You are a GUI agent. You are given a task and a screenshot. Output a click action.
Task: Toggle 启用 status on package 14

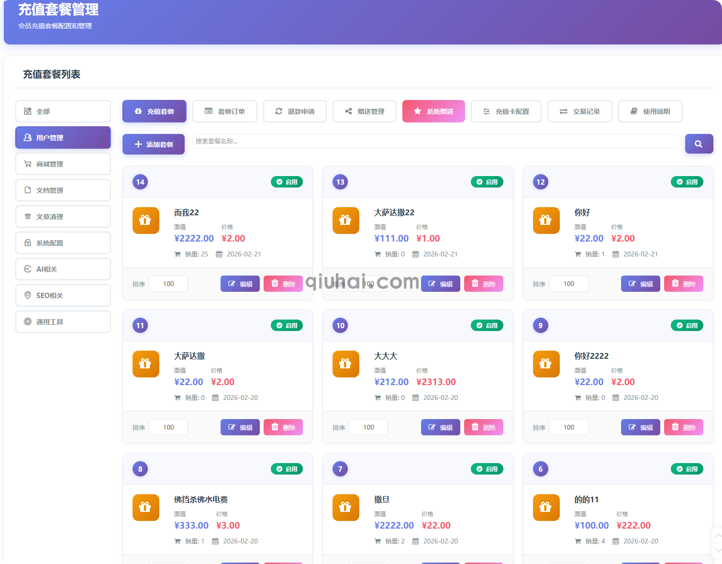(287, 182)
